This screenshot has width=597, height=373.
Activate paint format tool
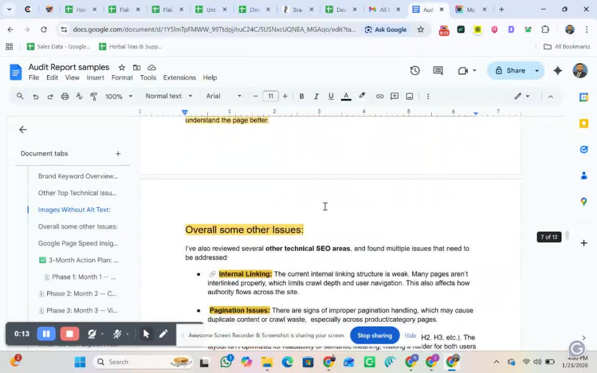[94, 96]
